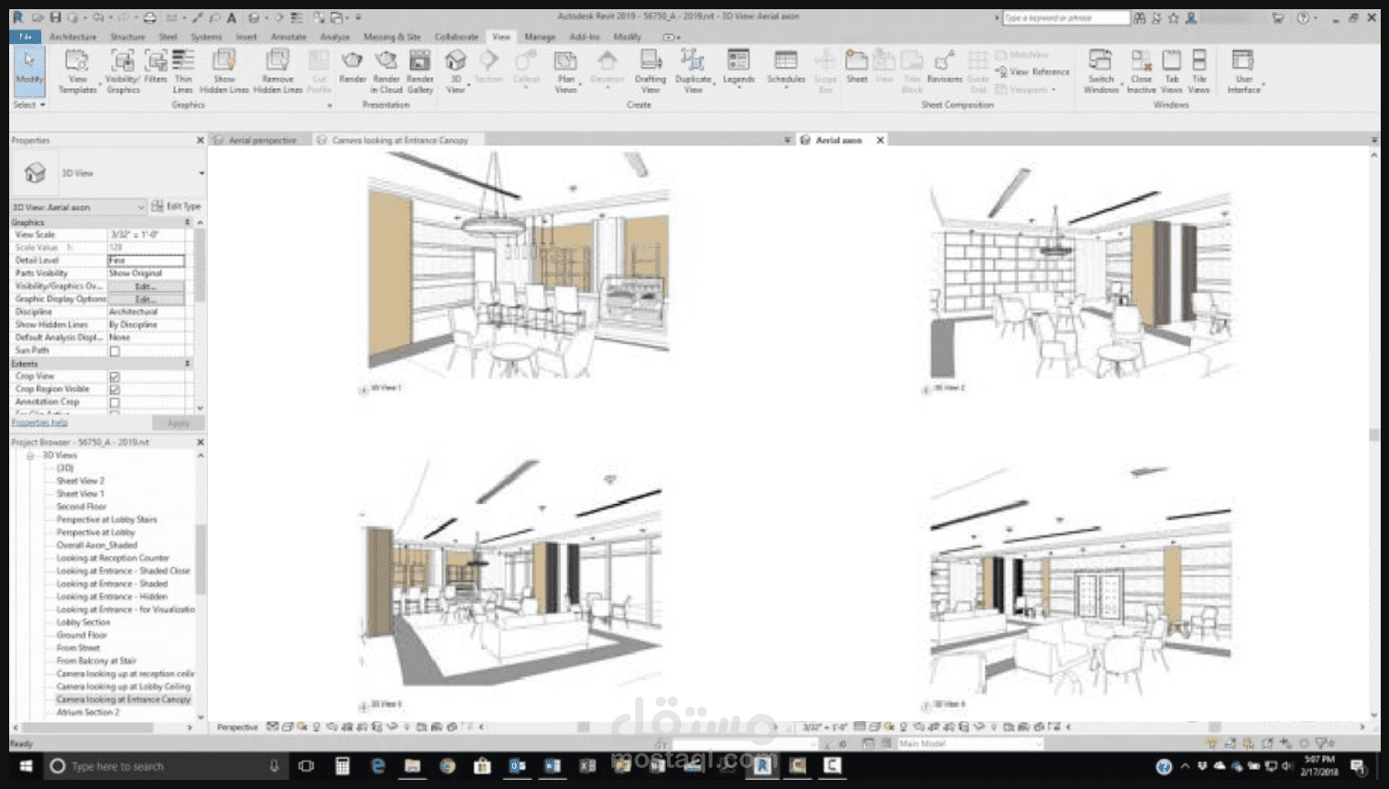Select Looking at Reception Counter view
The height and width of the screenshot is (789, 1389).
click(113, 558)
